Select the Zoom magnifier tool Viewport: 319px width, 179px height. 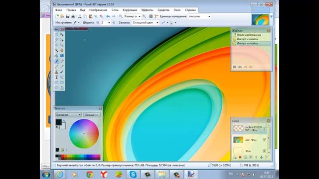coord(62,45)
